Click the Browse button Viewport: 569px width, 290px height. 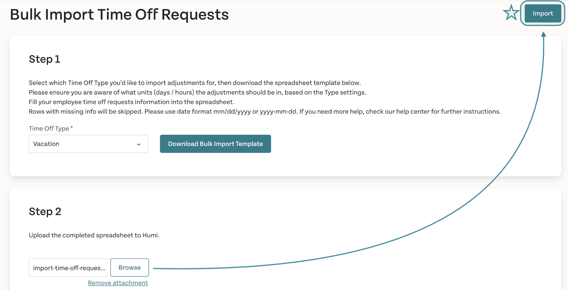(x=130, y=268)
